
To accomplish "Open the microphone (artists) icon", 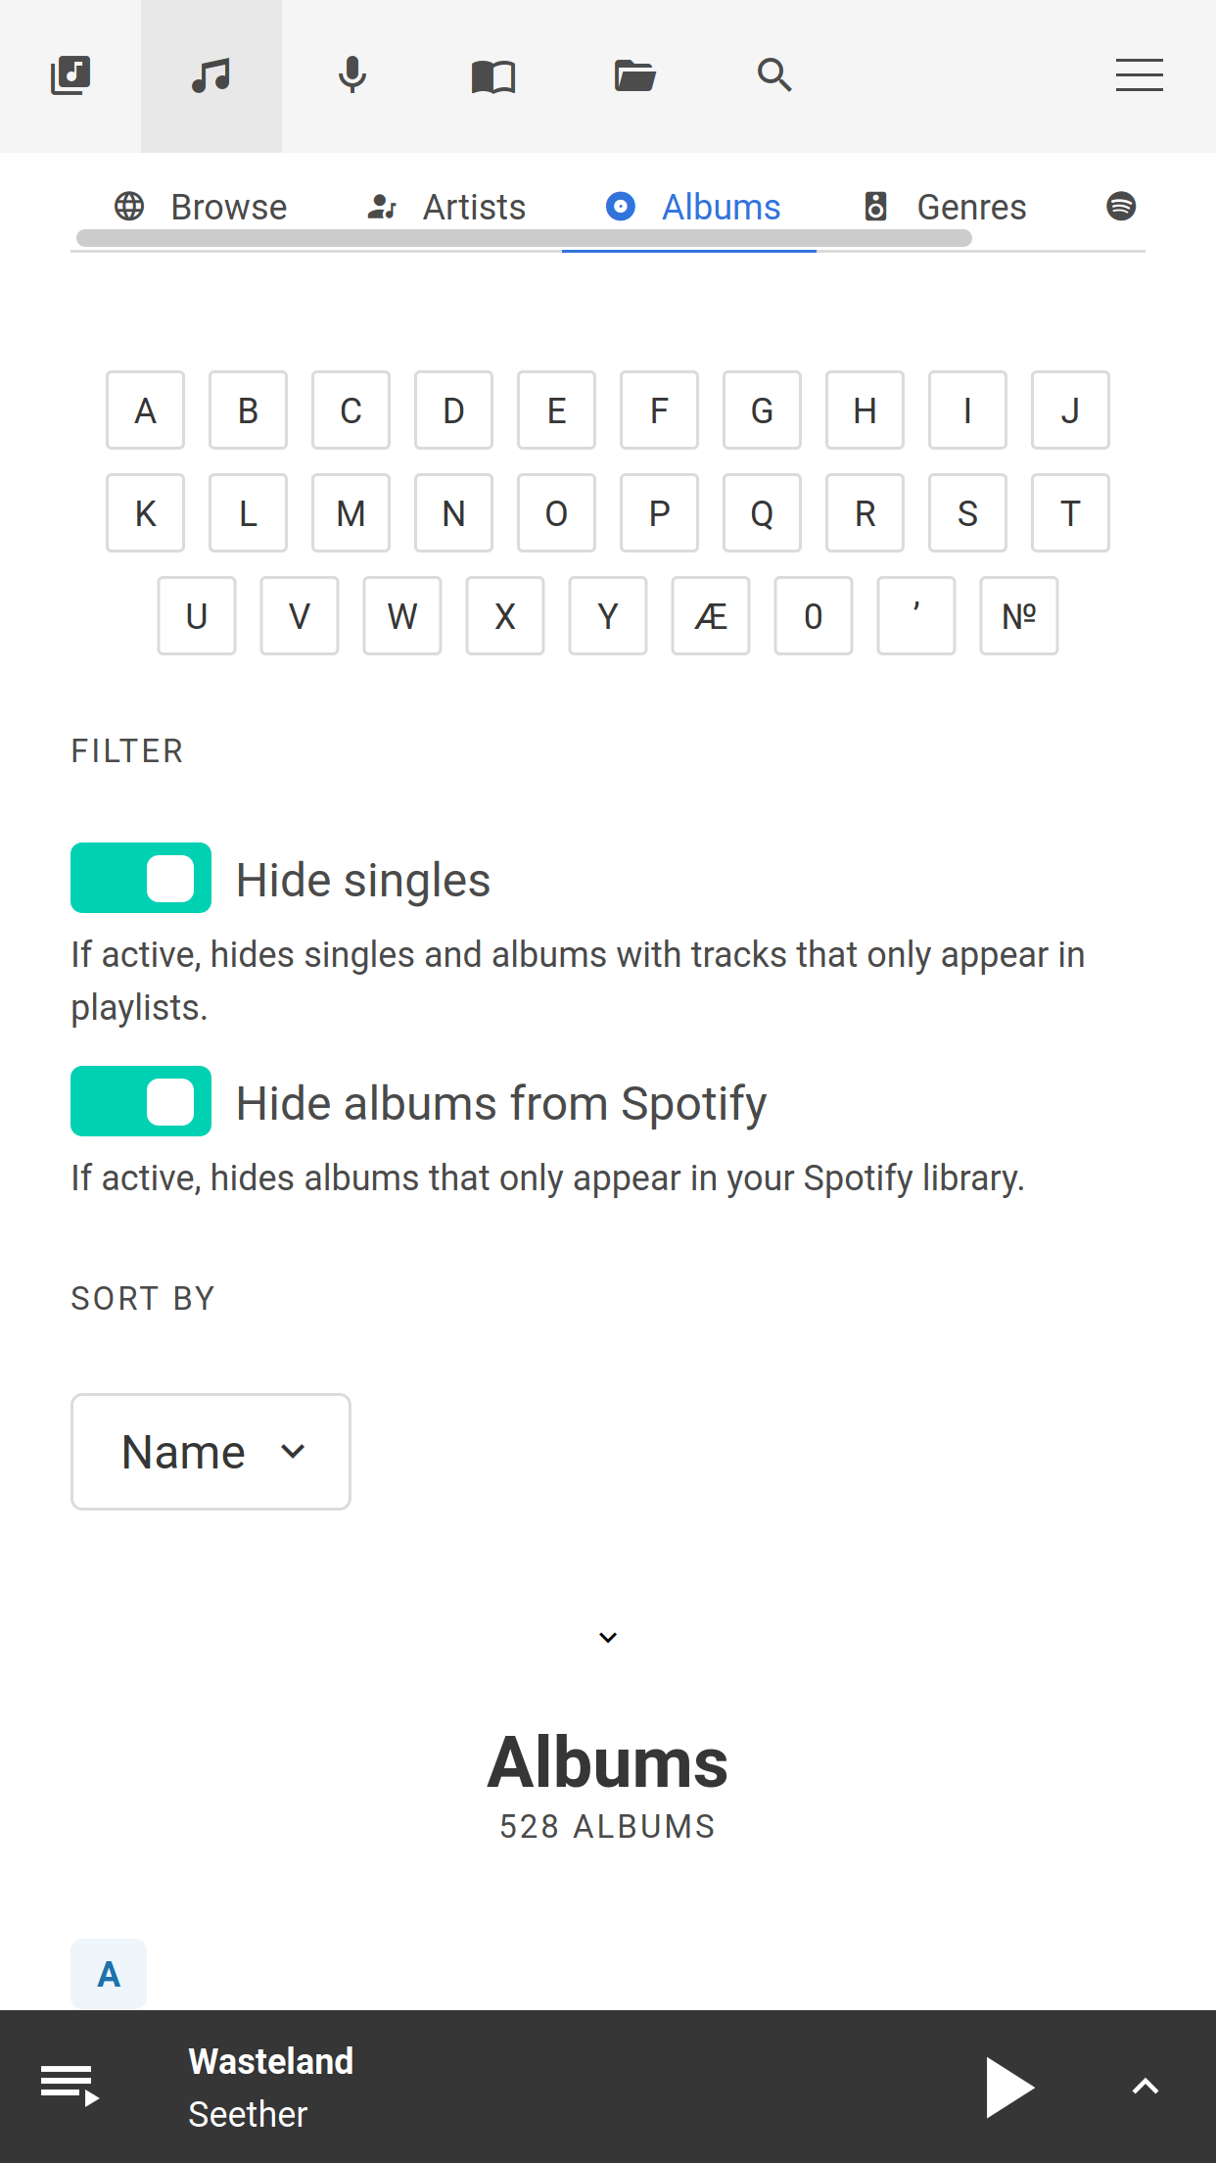I will (351, 75).
